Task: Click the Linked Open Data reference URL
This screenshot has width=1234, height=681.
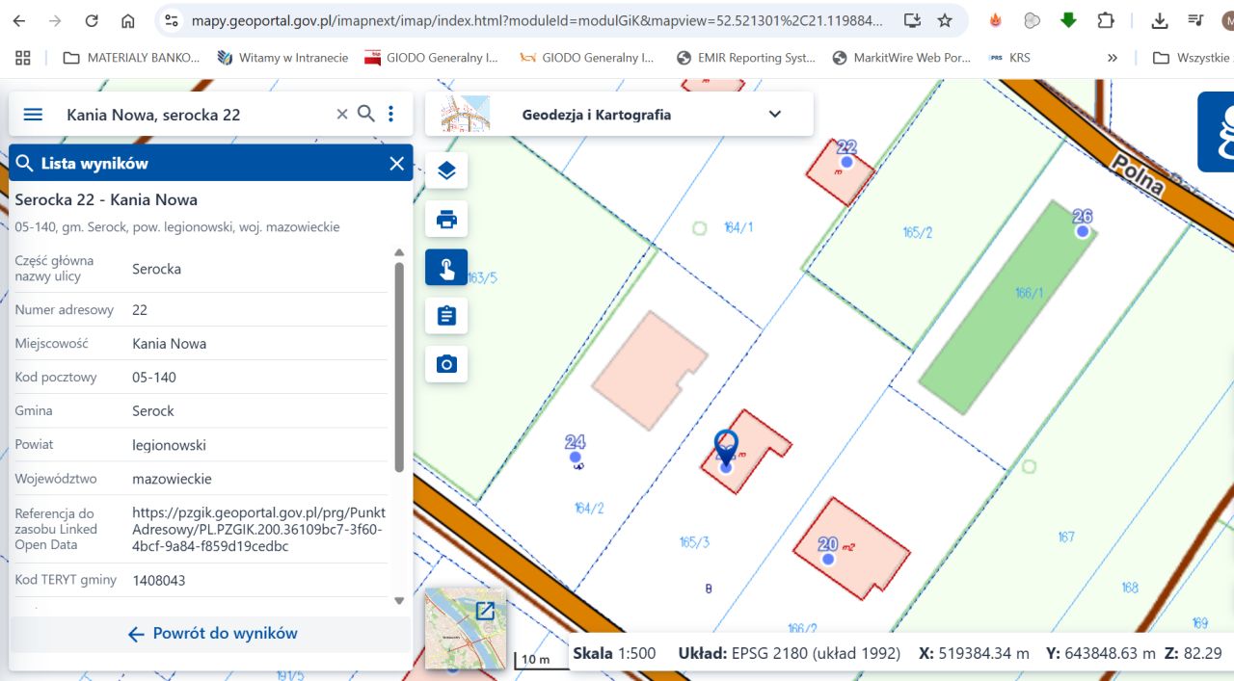Action: pos(258,529)
